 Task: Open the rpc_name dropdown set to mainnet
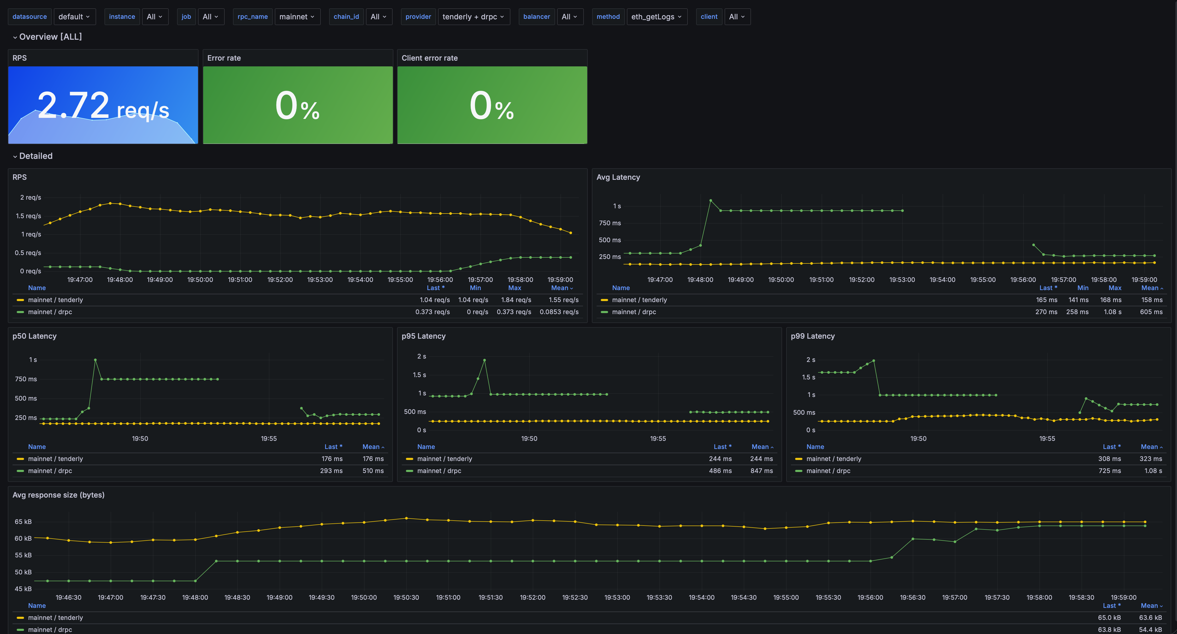[297, 16]
